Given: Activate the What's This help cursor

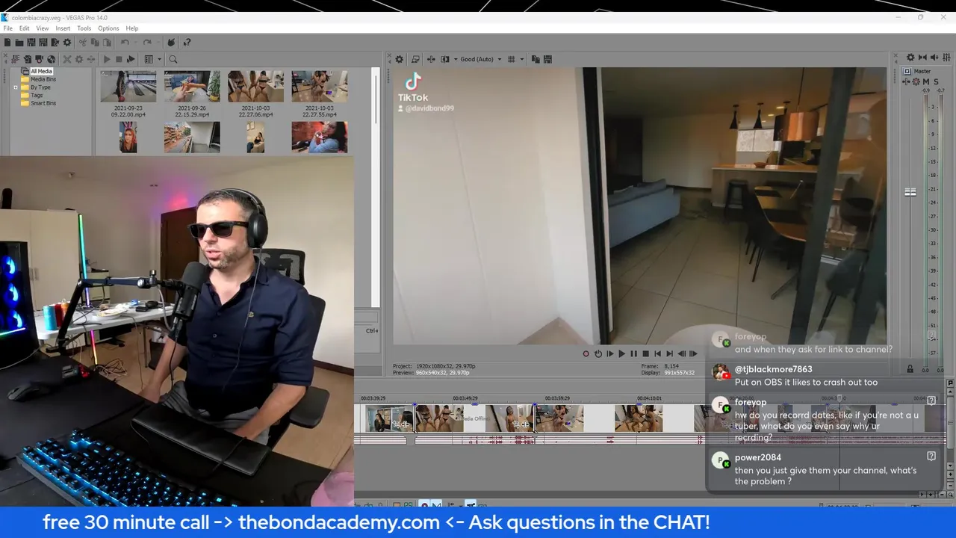Looking at the screenshot, I should point(187,43).
